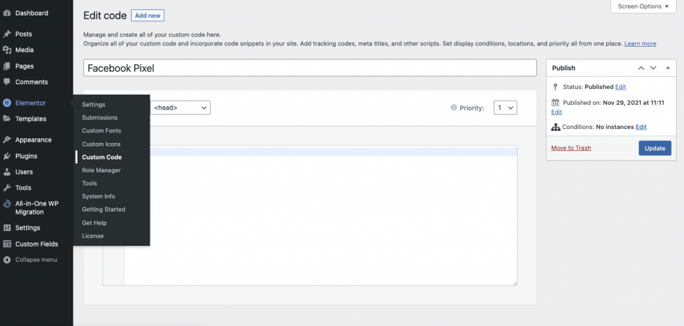Screen dimensions: 684x326
Task: Click the Dashboard gauge icon in sidebar
Action: click(x=7, y=13)
